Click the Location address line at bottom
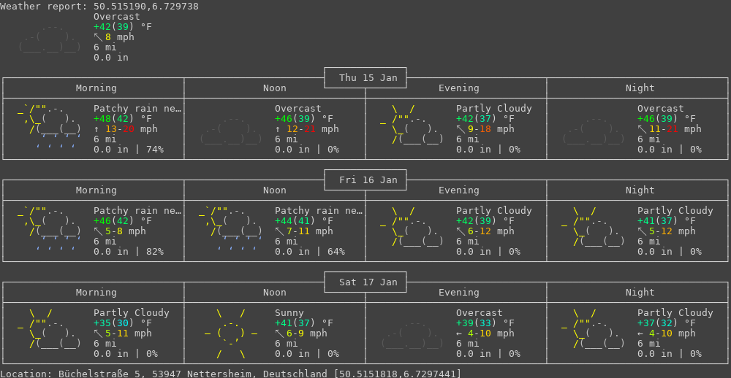The width and height of the screenshot is (731, 378). click(x=230, y=374)
